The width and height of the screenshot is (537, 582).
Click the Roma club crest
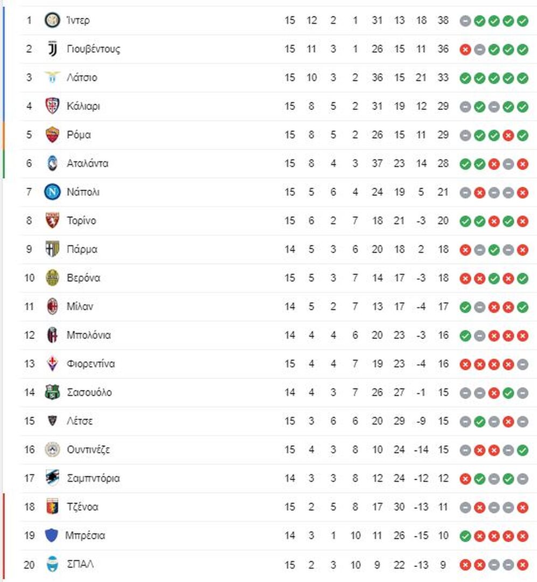pos(52,134)
